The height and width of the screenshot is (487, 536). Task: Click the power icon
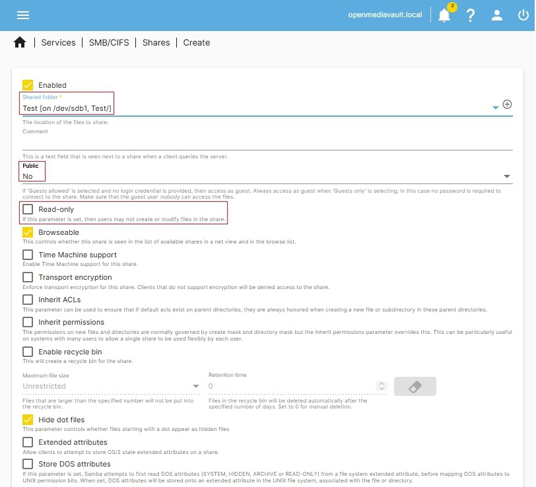coord(523,15)
